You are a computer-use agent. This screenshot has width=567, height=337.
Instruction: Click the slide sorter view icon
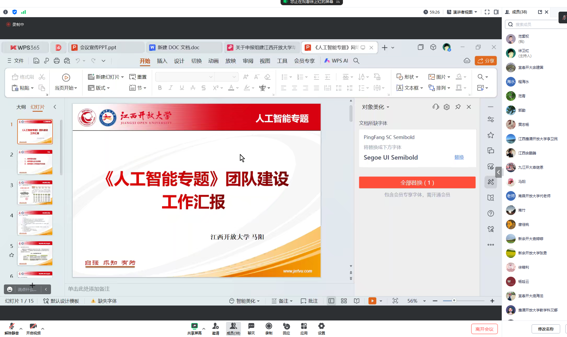point(344,301)
